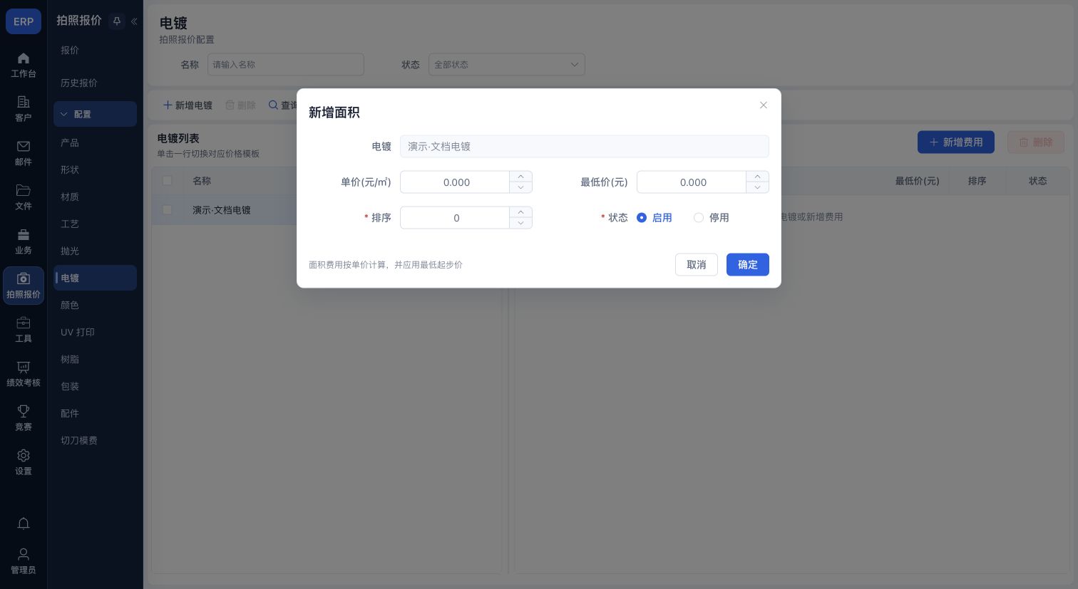Open the 报价 menu item
This screenshot has width=1078, height=589.
(96, 50)
